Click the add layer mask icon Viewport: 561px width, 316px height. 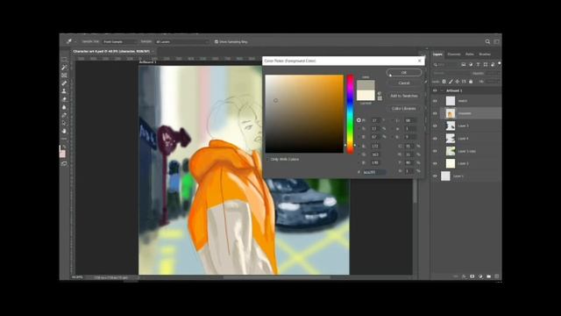472,276
